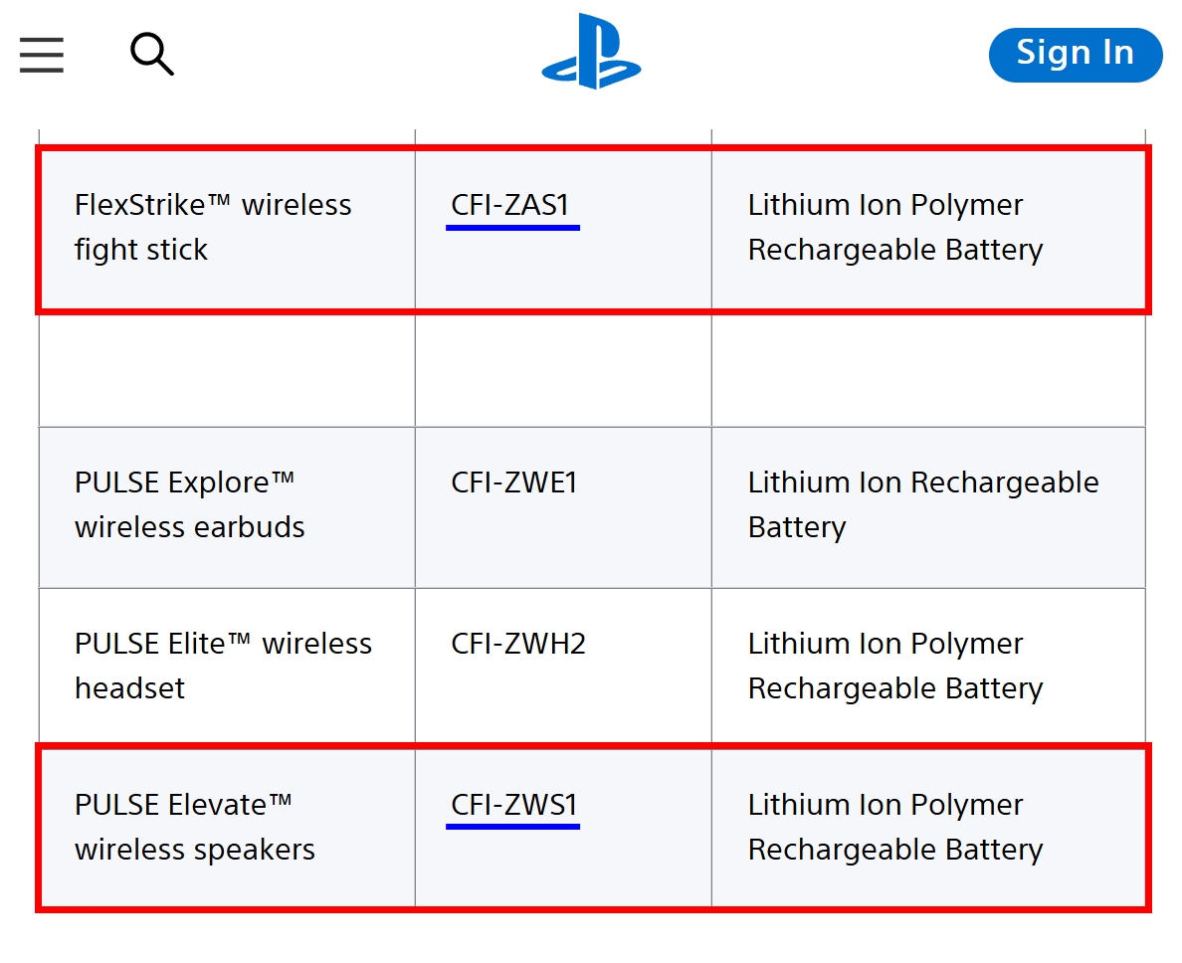This screenshot has height=963, width=1182.
Task: Select battery type in the FlexStrike row
Action: [x=895, y=227]
